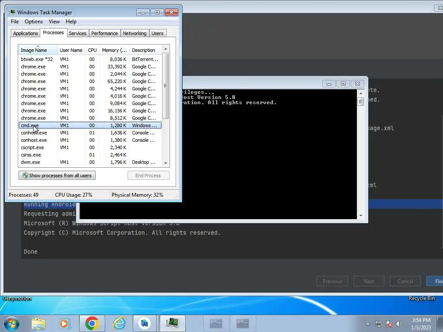Screen dimensions: 443x332
Task: Switch to the Services tab
Action: [x=77, y=33]
